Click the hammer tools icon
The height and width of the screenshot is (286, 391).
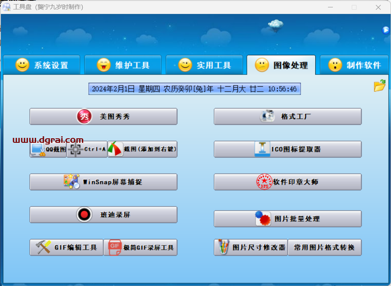coord(43,247)
